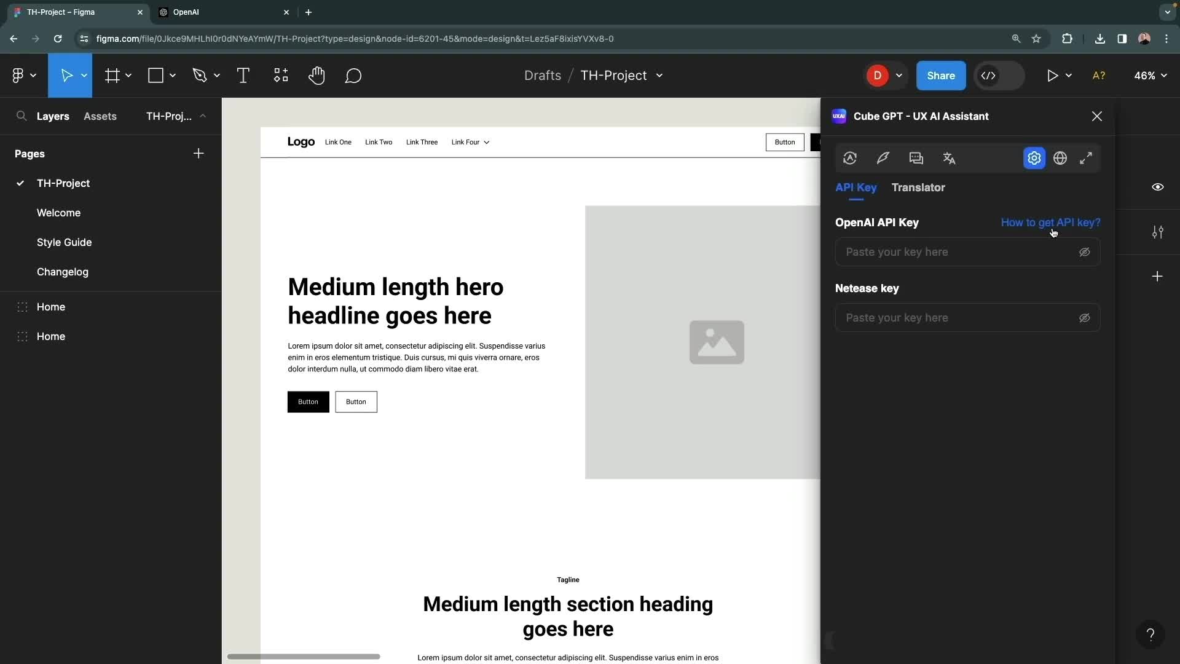The image size is (1180, 664).
Task: Open the Comment tool
Action: [x=353, y=76]
